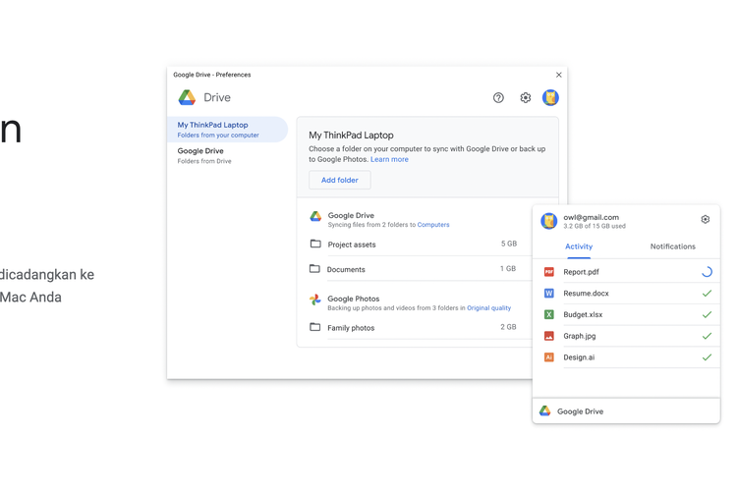Open the Original quality link
The height and width of the screenshot is (491, 737).
pos(488,308)
